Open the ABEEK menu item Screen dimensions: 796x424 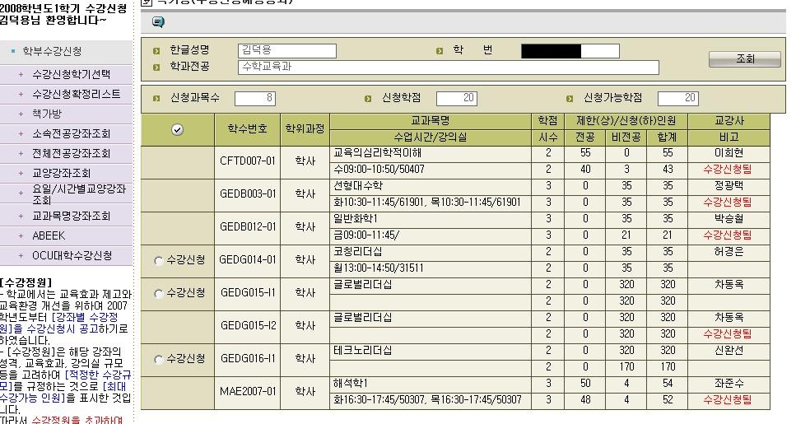pyautogui.click(x=49, y=235)
